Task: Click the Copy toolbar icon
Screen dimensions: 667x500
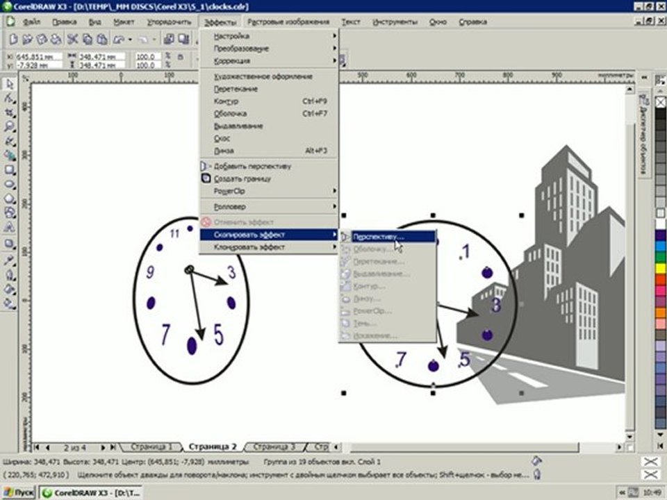Action: (88, 40)
